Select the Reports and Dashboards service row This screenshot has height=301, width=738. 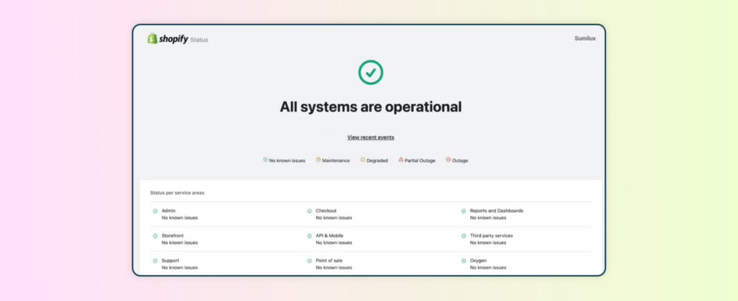(496, 211)
